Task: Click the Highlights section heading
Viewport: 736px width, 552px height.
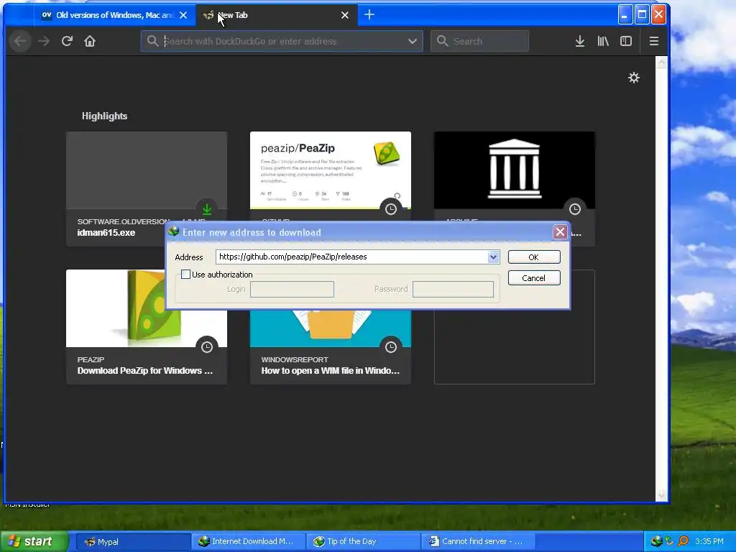Action: (x=105, y=116)
